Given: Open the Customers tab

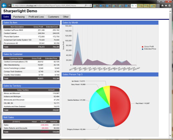Looking at the screenshot, I should click(x=54, y=17).
